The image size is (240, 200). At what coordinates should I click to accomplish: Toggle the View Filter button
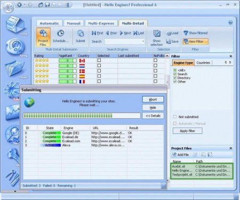196,42
